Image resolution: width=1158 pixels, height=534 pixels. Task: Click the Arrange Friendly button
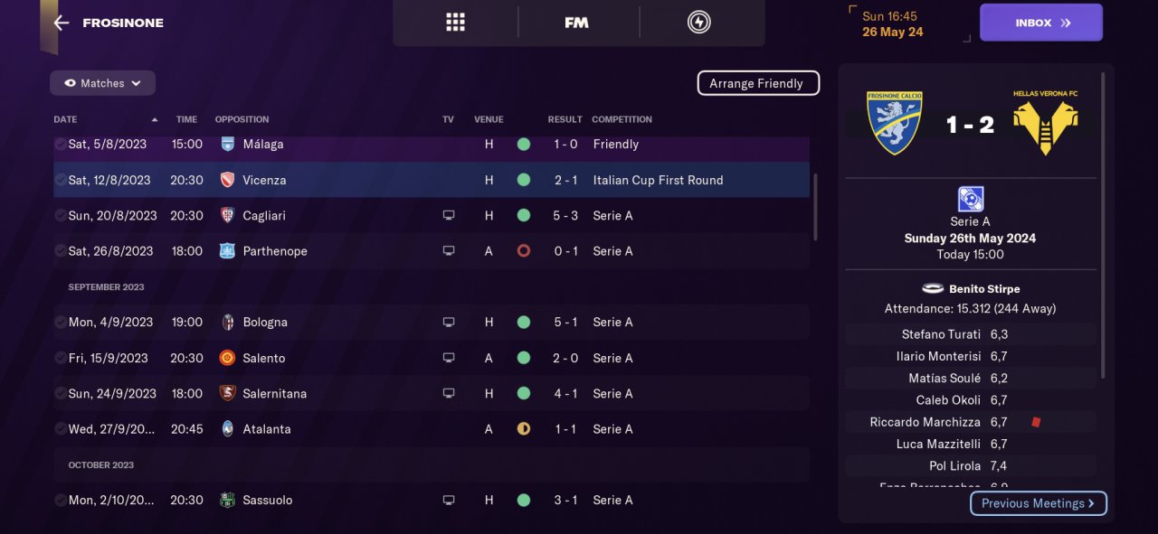757,83
